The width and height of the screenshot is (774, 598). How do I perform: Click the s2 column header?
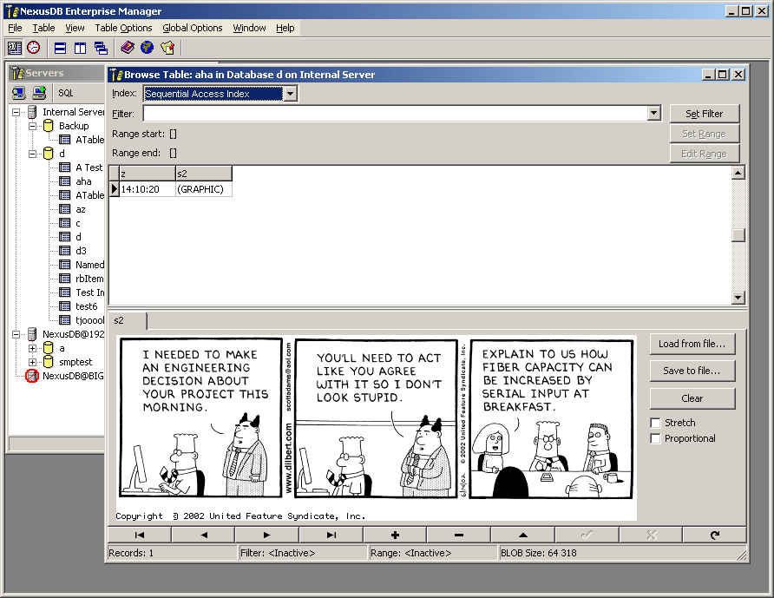(x=203, y=174)
